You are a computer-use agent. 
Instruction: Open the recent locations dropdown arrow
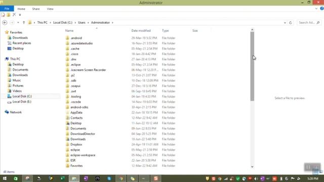point(18,22)
